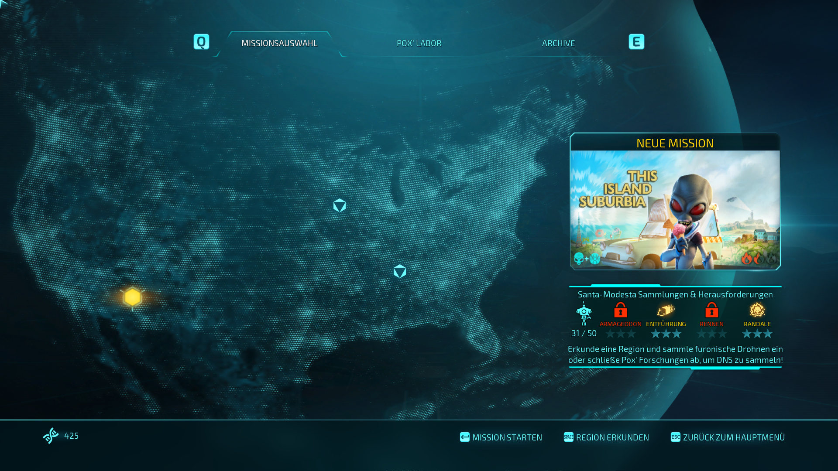Click the ENTFÜHRUNG label
The width and height of the screenshot is (838, 471).
click(x=666, y=324)
